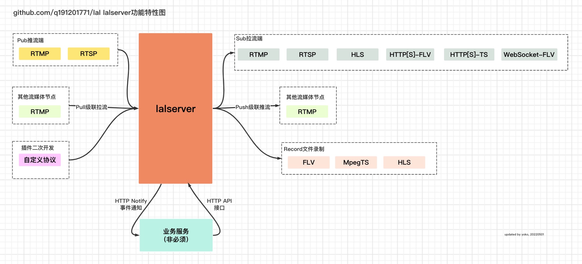This screenshot has width=582, height=264.
Task: Select the FLV box in Record文件录制
Action: [309, 162]
